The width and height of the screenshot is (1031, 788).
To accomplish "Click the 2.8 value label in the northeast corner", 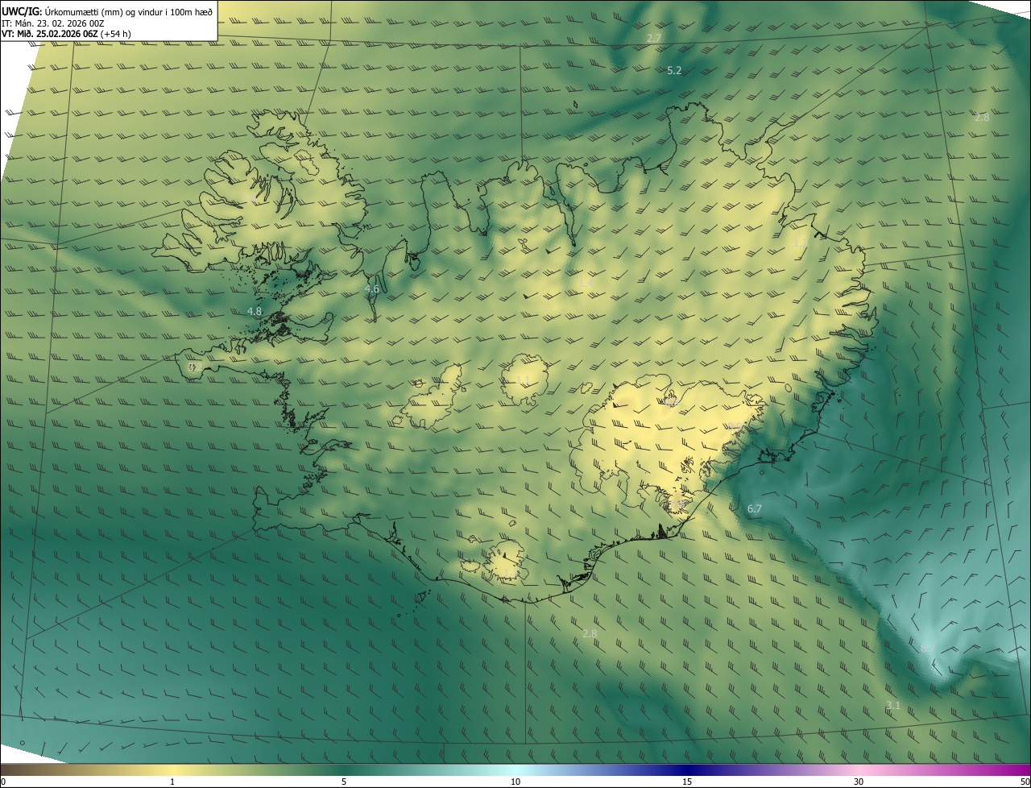I will 981,118.
